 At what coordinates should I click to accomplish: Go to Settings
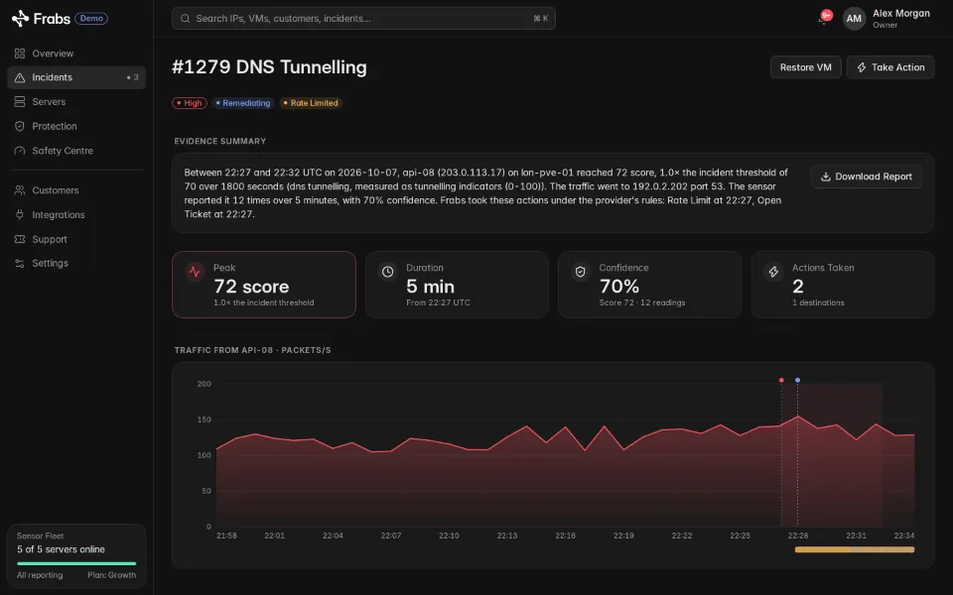point(76,264)
